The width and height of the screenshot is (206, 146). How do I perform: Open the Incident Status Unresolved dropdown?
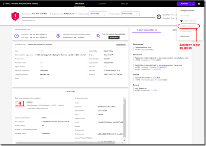click(x=130, y=14)
